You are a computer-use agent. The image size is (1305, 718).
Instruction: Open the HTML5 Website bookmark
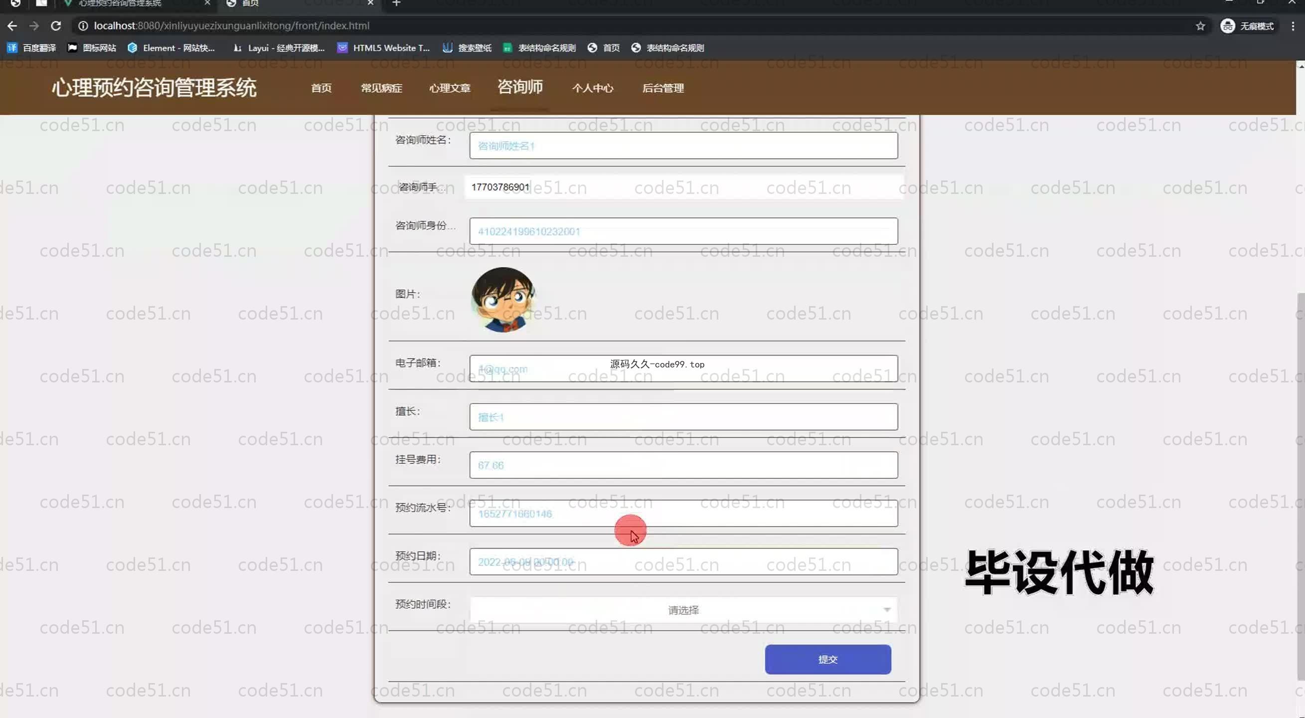click(x=383, y=48)
